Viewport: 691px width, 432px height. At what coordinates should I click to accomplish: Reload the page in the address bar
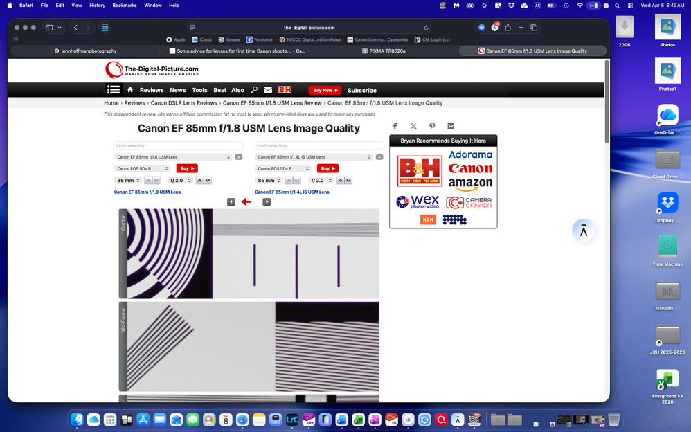pyautogui.click(x=426, y=27)
